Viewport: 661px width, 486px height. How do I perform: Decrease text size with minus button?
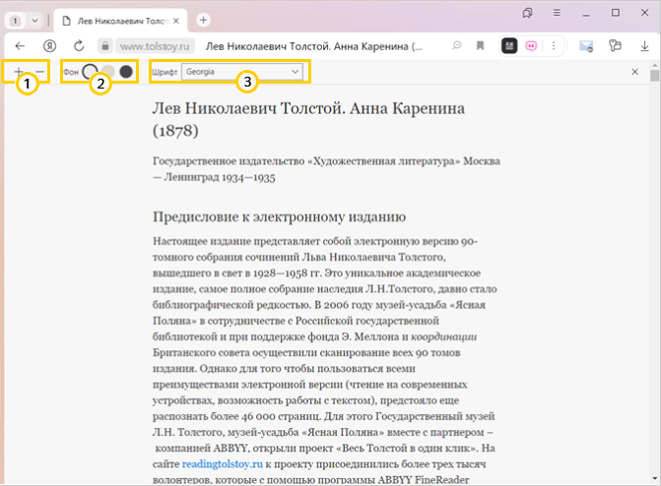(40, 72)
